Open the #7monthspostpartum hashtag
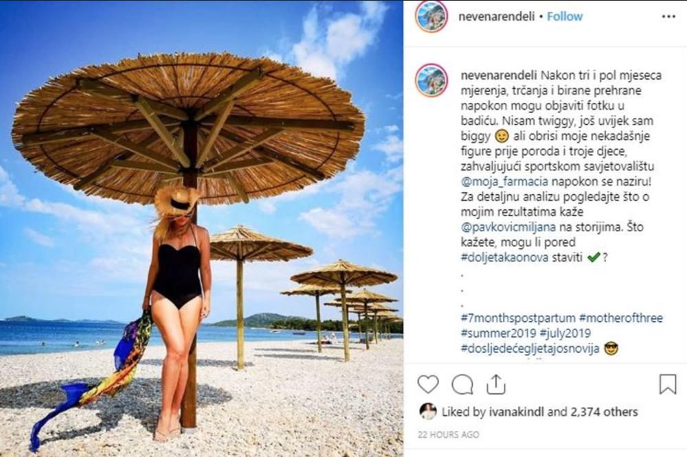Image resolution: width=687 pixels, height=457 pixels. (518, 318)
